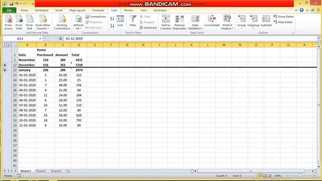Switch to Page Layout tab
322x181 pixels.
click(x=77, y=10)
